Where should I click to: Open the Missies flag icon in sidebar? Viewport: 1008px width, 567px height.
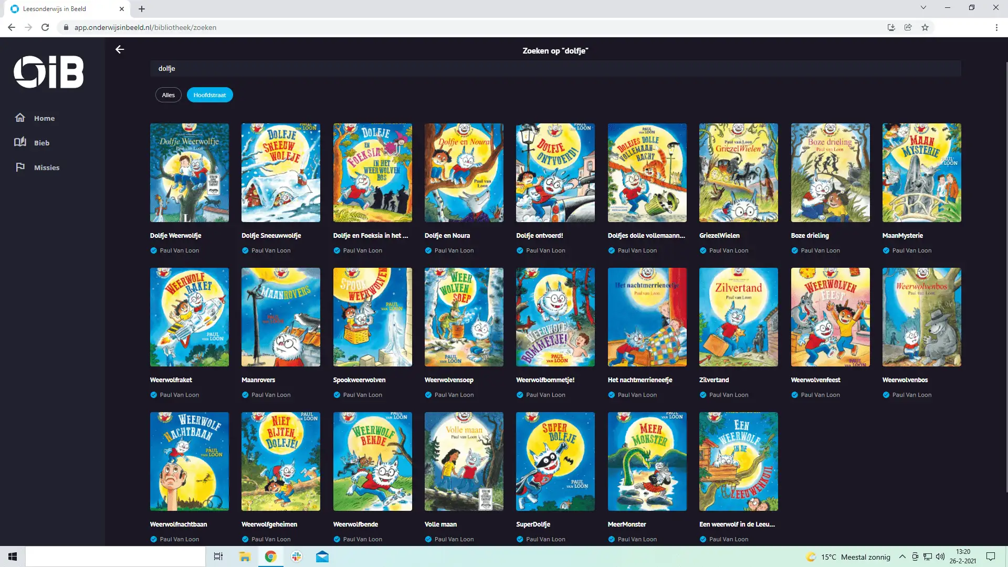tap(20, 167)
